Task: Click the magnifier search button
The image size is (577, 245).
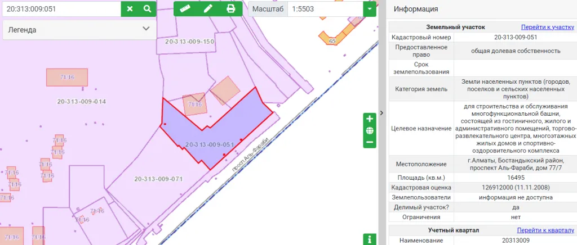Action: click(147, 9)
